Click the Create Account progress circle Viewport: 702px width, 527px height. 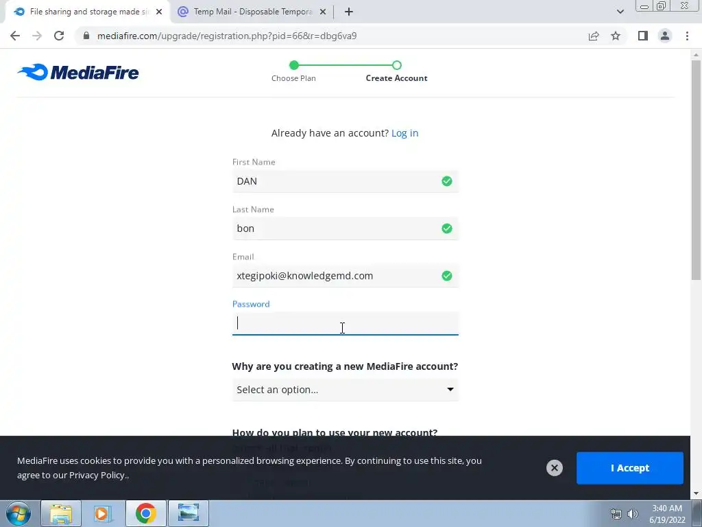(397, 65)
